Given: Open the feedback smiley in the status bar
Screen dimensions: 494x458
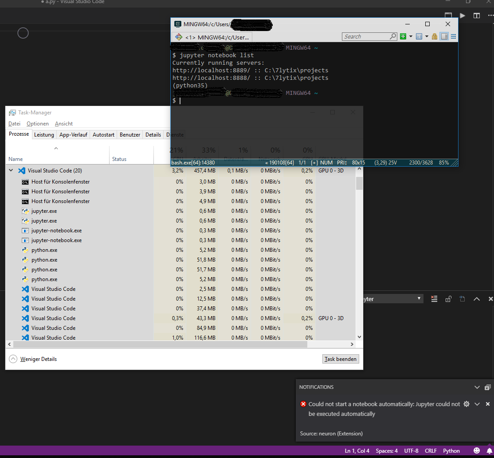Looking at the screenshot, I should 476,450.
